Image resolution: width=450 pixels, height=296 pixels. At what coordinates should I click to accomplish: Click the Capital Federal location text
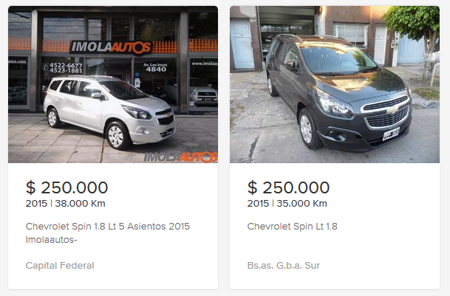[x=60, y=265]
